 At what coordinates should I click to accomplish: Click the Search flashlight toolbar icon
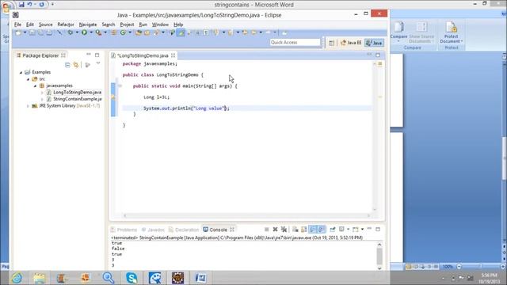pos(157,32)
